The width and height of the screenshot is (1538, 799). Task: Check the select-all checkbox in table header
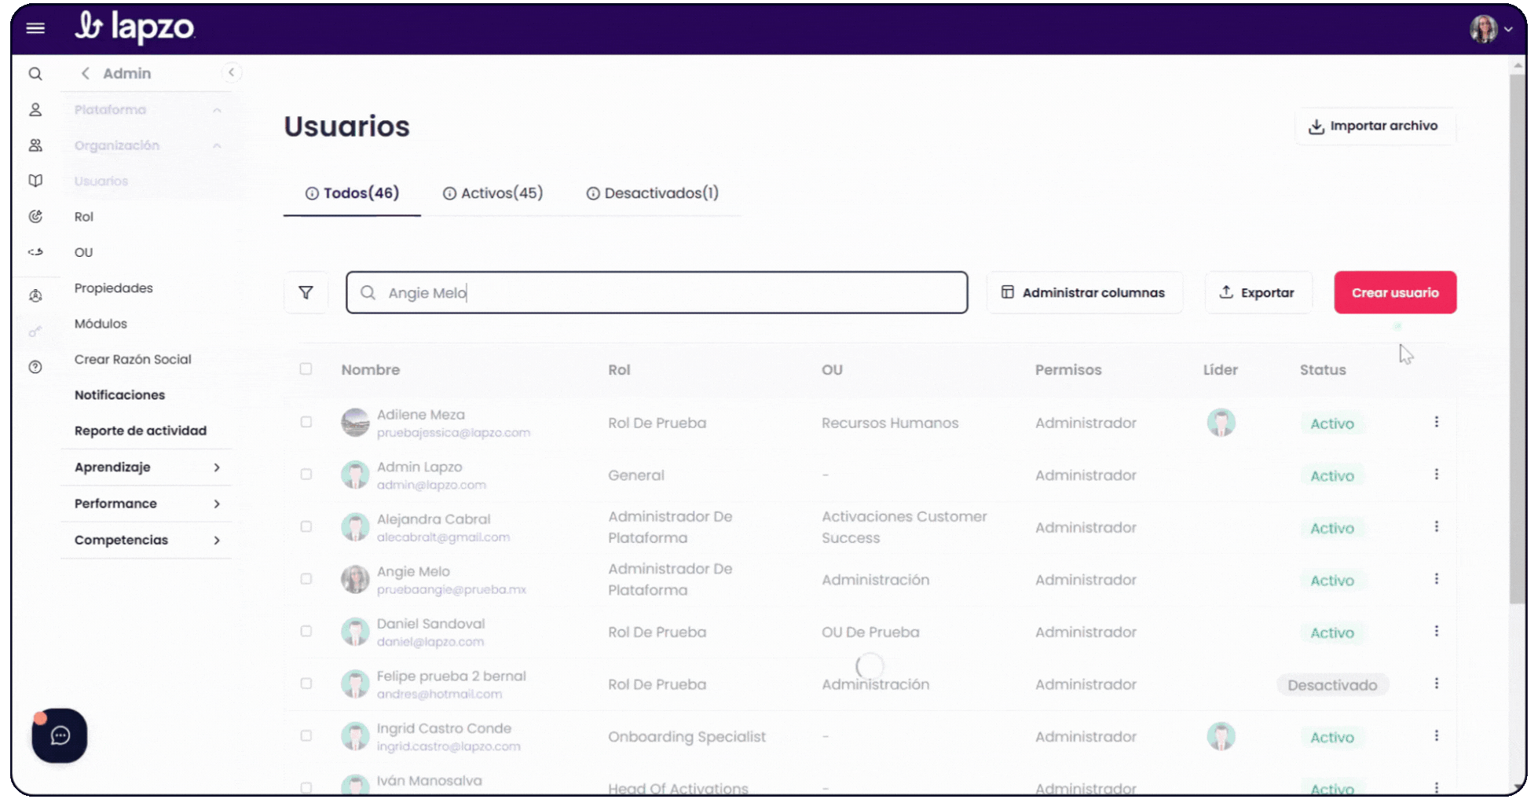[306, 368]
